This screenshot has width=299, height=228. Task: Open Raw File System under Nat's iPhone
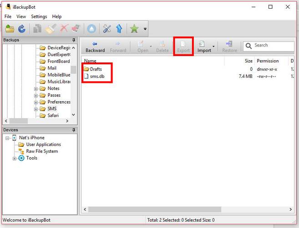tap(38, 151)
